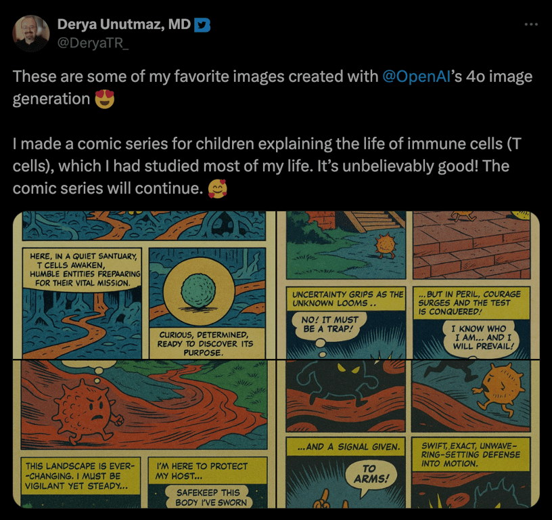Click the blue verified badge icon

tap(202, 25)
